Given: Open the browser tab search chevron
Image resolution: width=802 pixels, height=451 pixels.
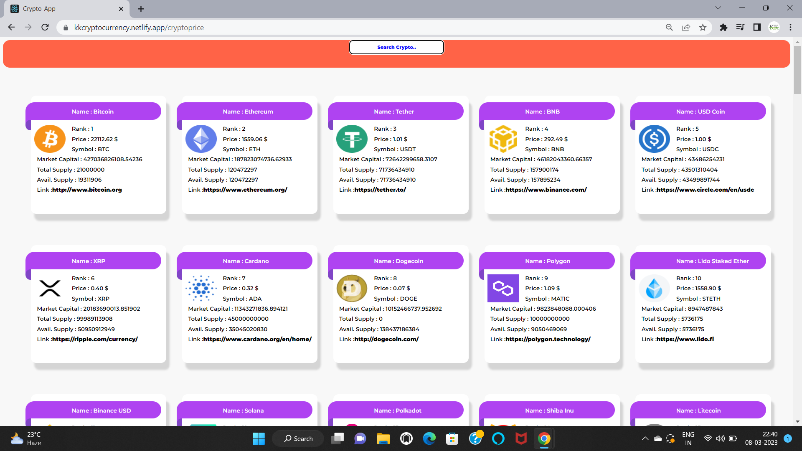Looking at the screenshot, I should point(718,8).
